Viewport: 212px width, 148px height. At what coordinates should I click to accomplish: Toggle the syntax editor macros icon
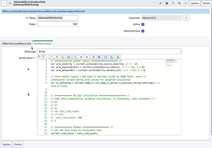click(44, 57)
